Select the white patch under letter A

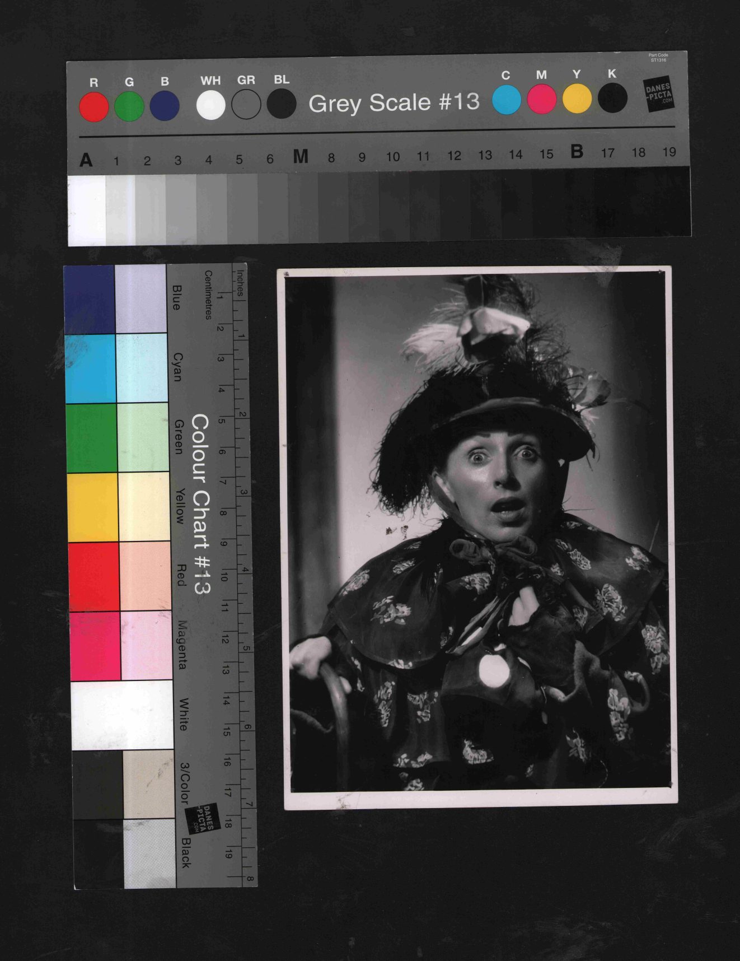coord(87,211)
